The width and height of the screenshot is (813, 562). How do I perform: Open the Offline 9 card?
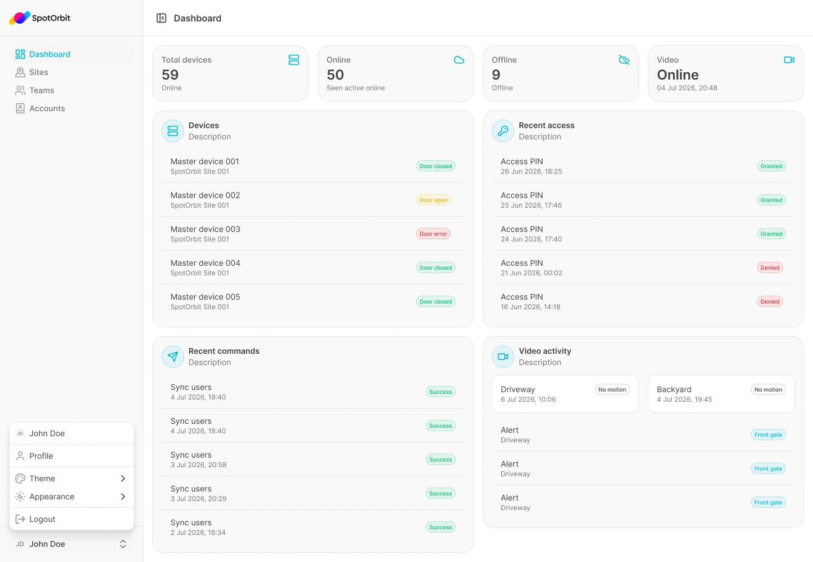pyautogui.click(x=561, y=73)
